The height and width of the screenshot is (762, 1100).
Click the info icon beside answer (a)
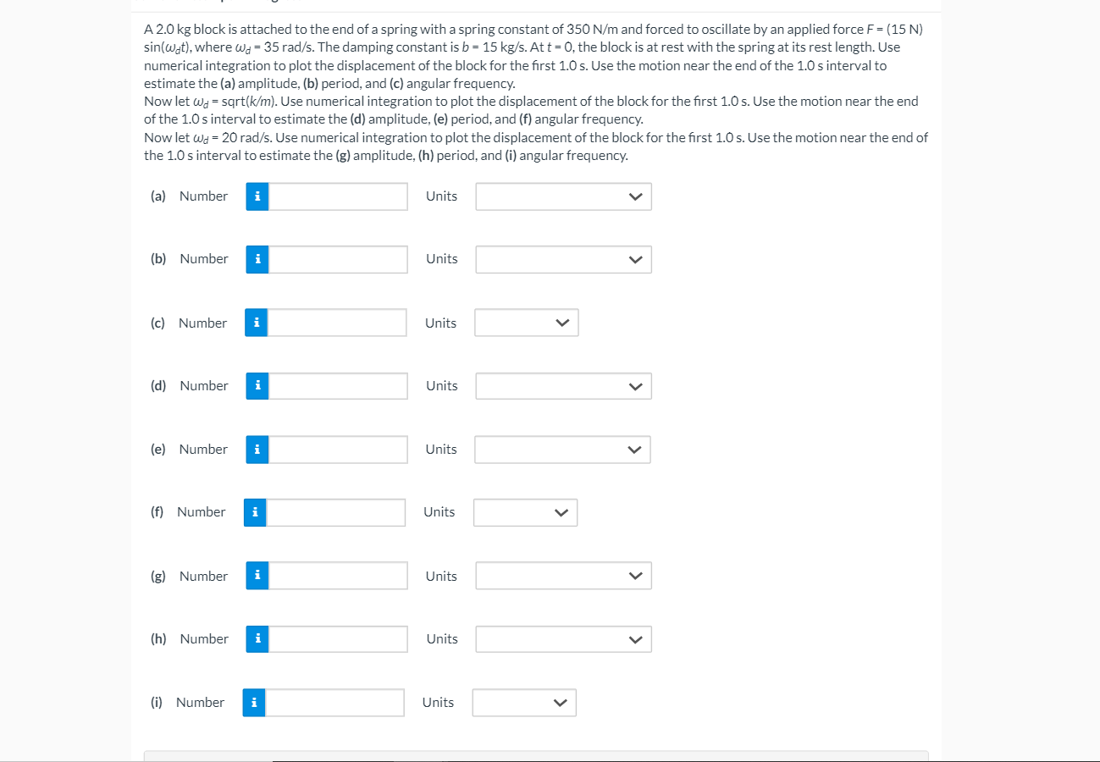pos(257,196)
